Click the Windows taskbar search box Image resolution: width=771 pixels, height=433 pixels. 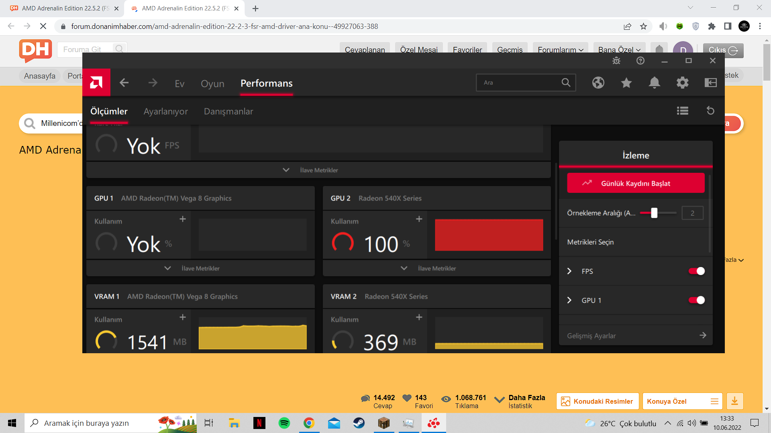click(x=110, y=423)
